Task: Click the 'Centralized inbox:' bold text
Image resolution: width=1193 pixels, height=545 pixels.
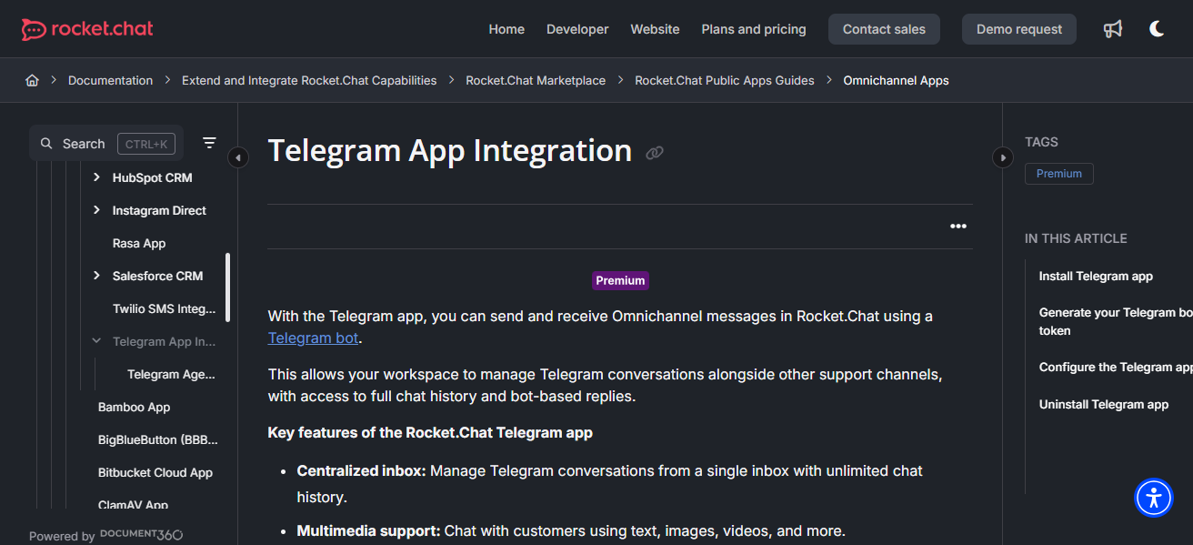Action: pyautogui.click(x=361, y=470)
